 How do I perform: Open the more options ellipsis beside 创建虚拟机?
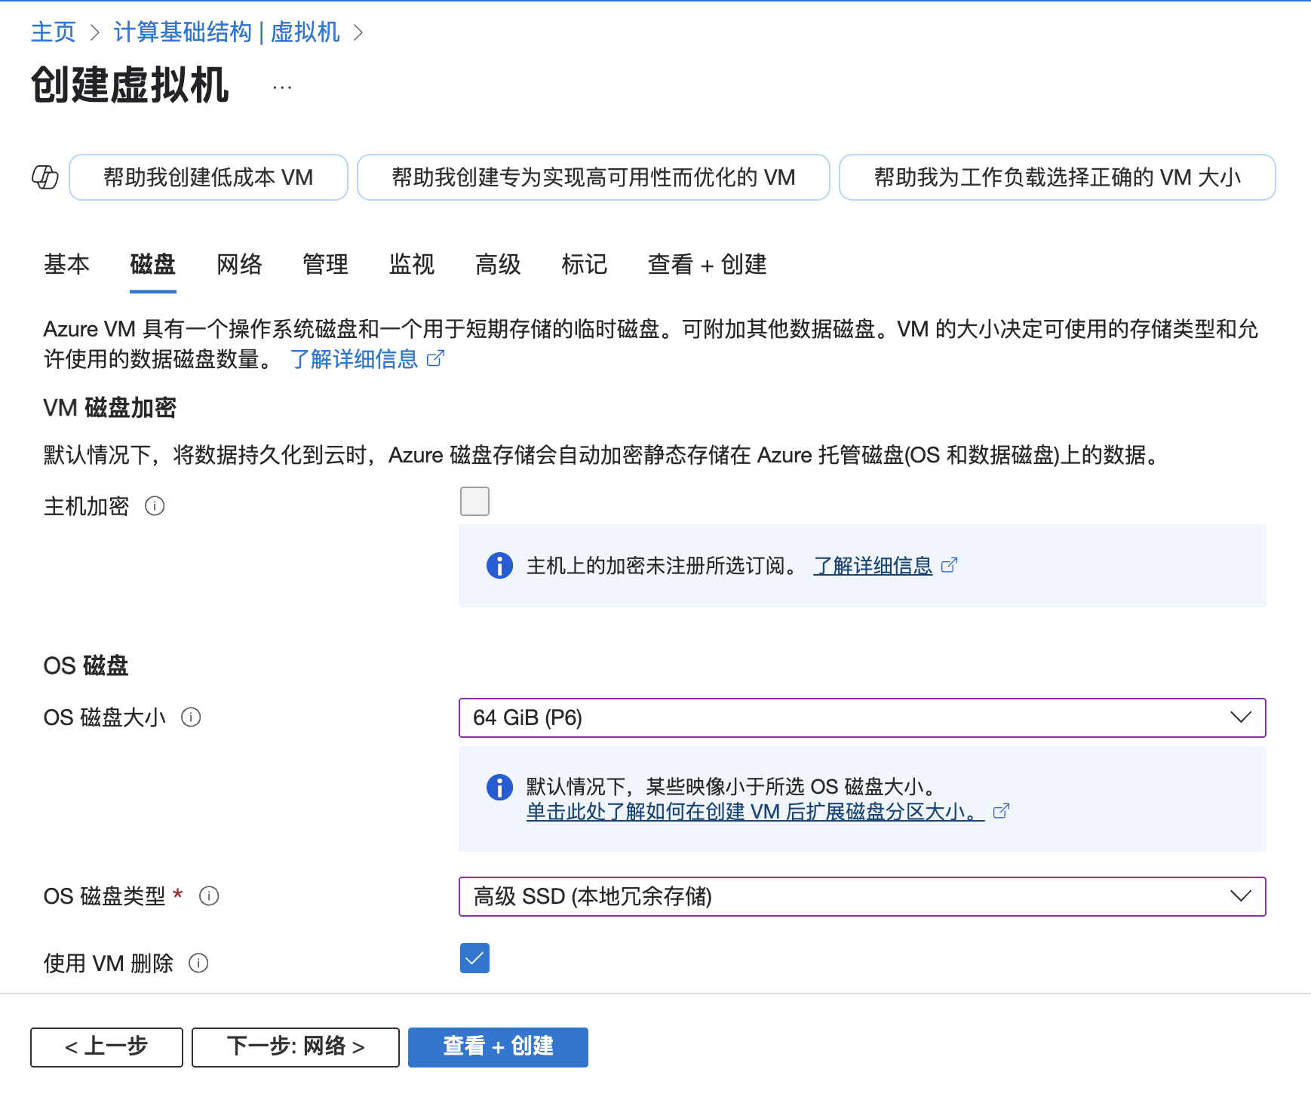[x=282, y=88]
